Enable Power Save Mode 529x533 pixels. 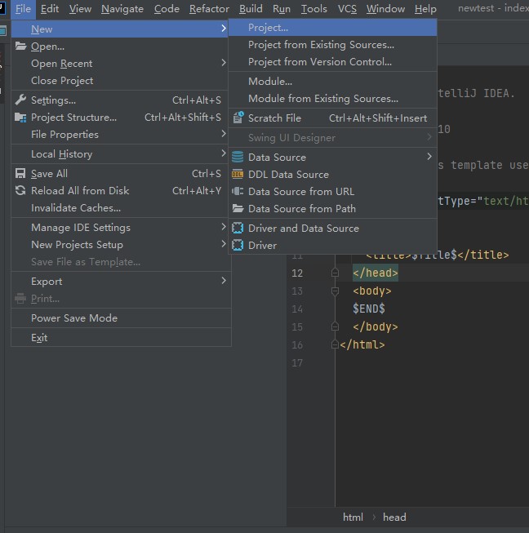[x=120, y=318]
